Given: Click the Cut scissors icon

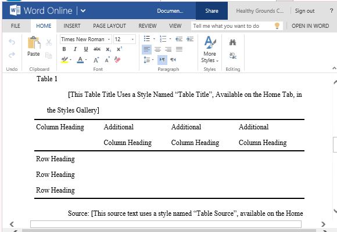Looking at the screenshot, I should click(x=49, y=42).
